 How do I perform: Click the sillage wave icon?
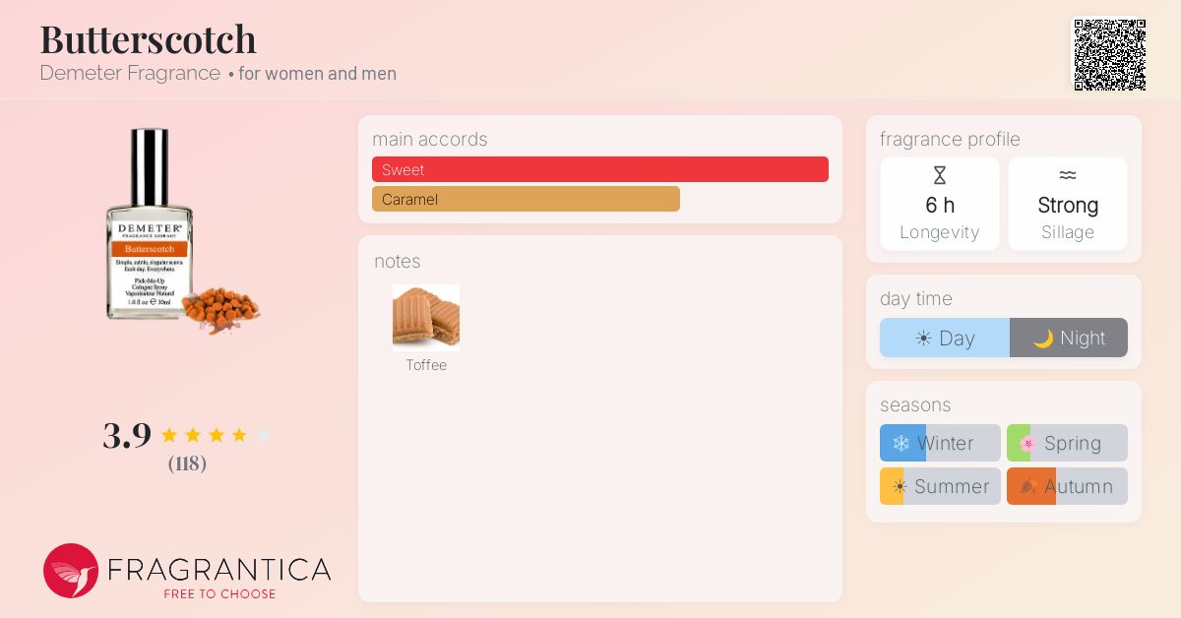point(1068,175)
